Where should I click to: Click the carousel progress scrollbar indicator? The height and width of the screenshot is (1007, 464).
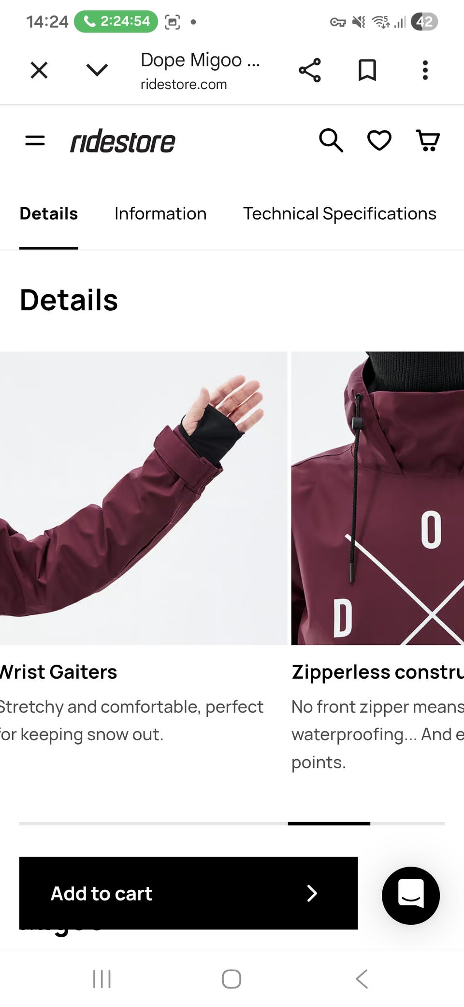pos(329,823)
